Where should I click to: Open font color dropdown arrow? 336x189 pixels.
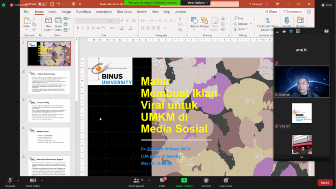tap(135, 28)
